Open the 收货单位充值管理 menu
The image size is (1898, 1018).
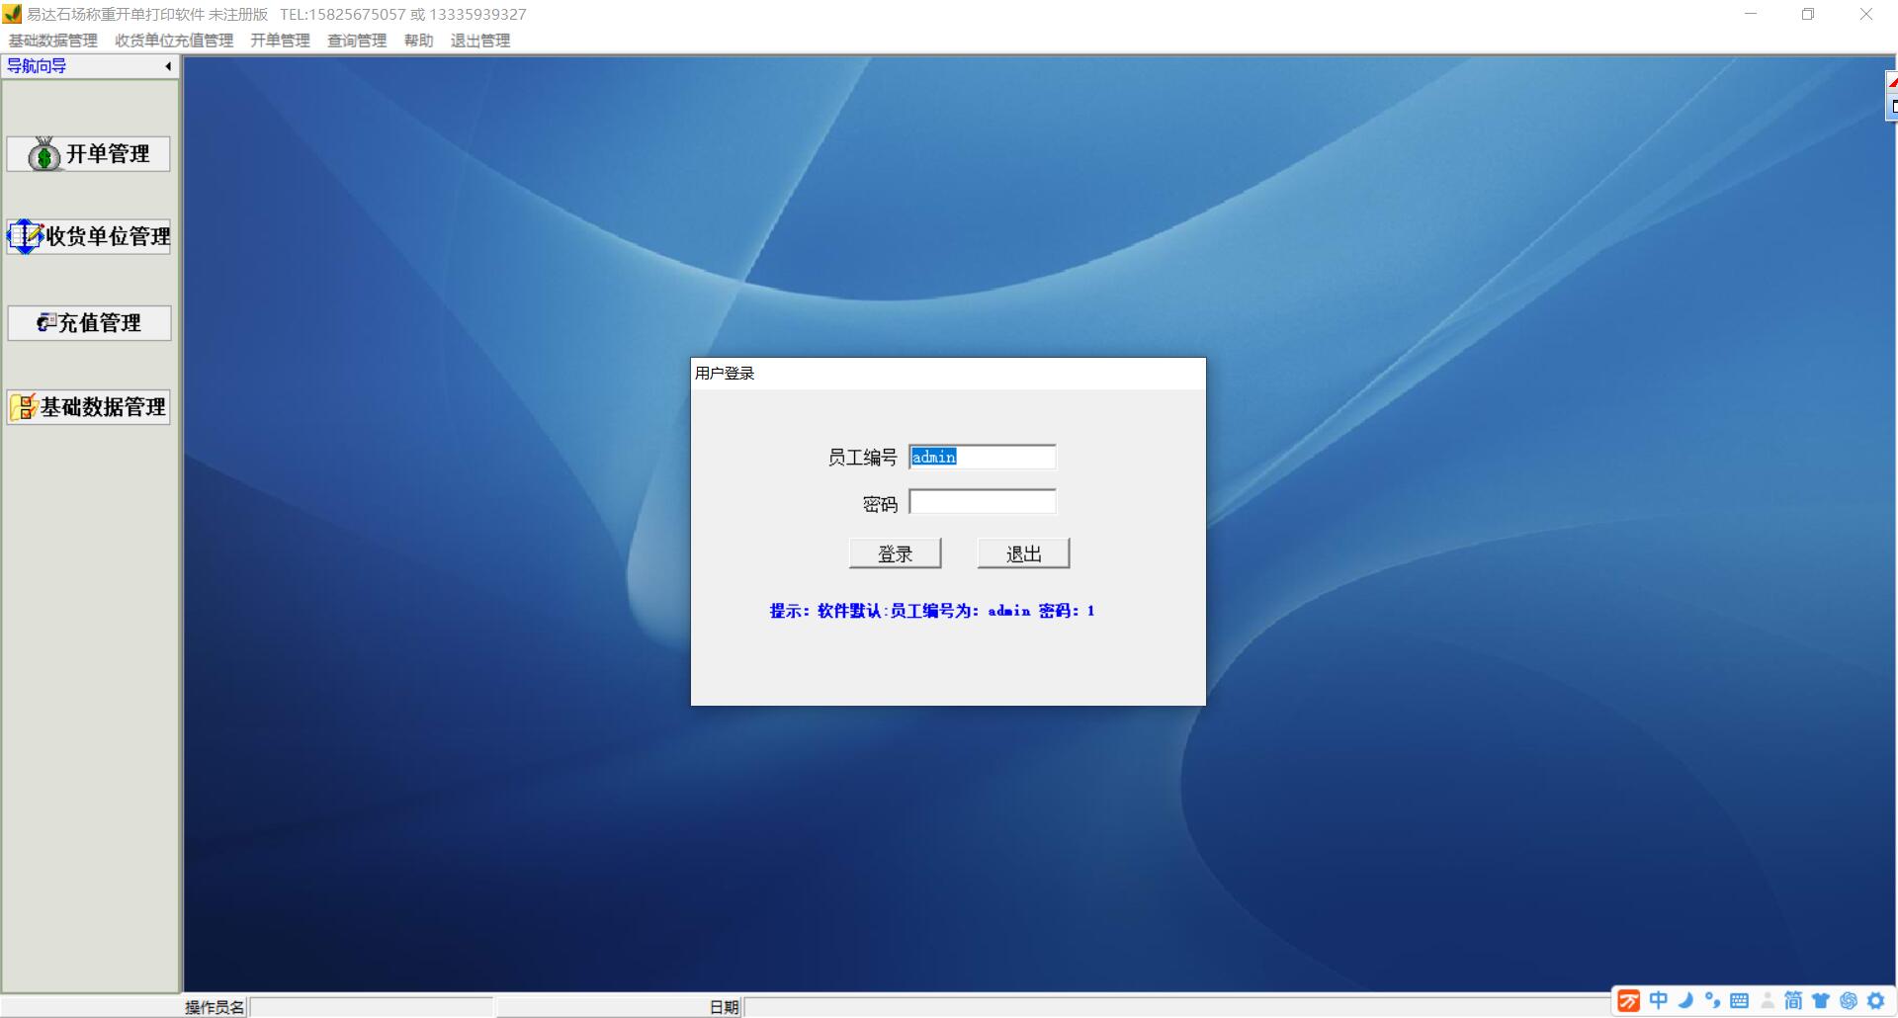[x=174, y=41]
